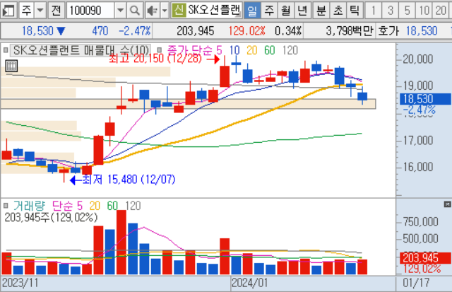Switch to the 월 monthly chart tab
The height and width of the screenshot is (292, 452).
(285, 11)
